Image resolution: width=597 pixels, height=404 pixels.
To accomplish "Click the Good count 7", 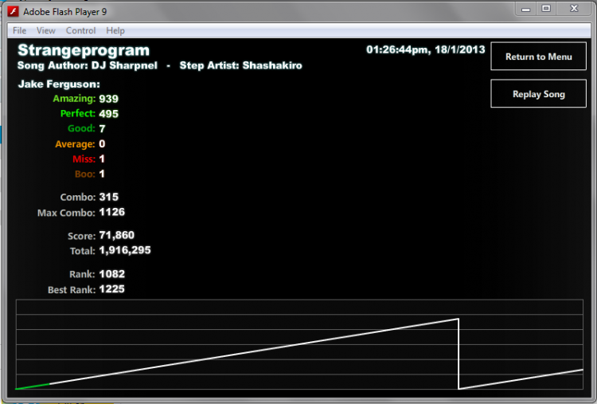I will (102, 129).
